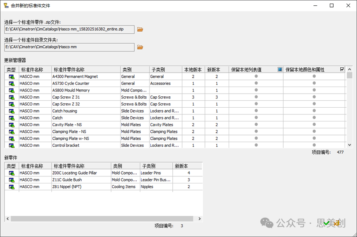Click left arrow of new parts horizontal scrollbar
Screen dimensions: 357x237
8,219
